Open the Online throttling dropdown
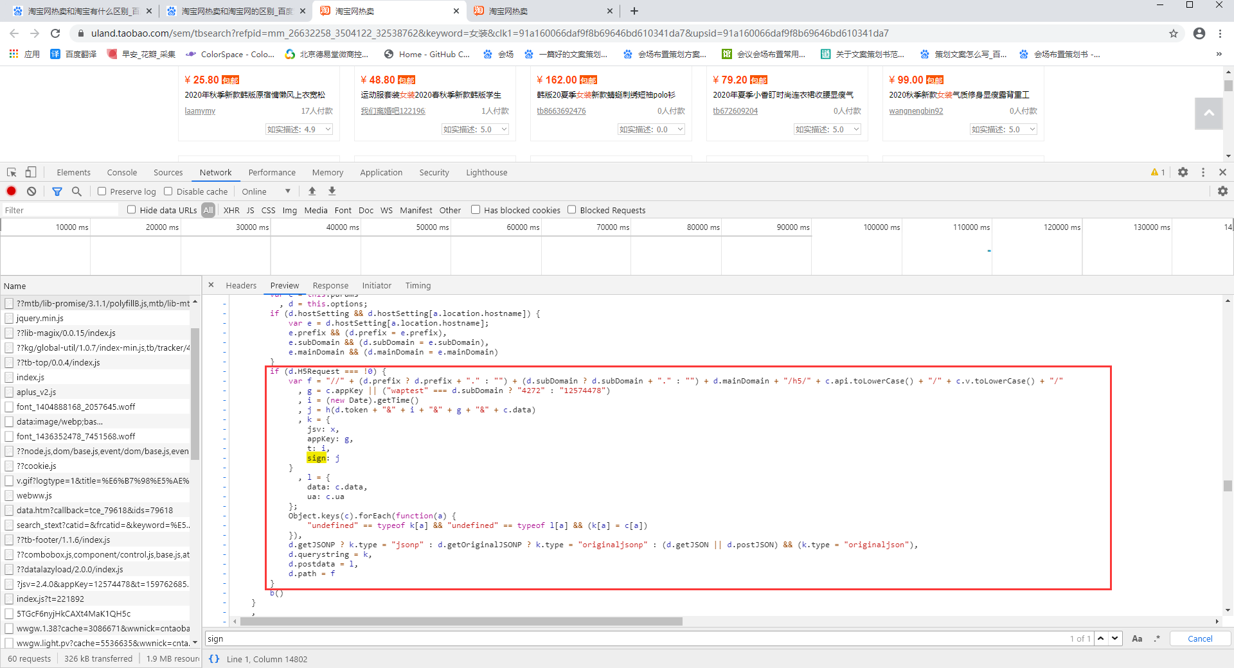 click(266, 191)
